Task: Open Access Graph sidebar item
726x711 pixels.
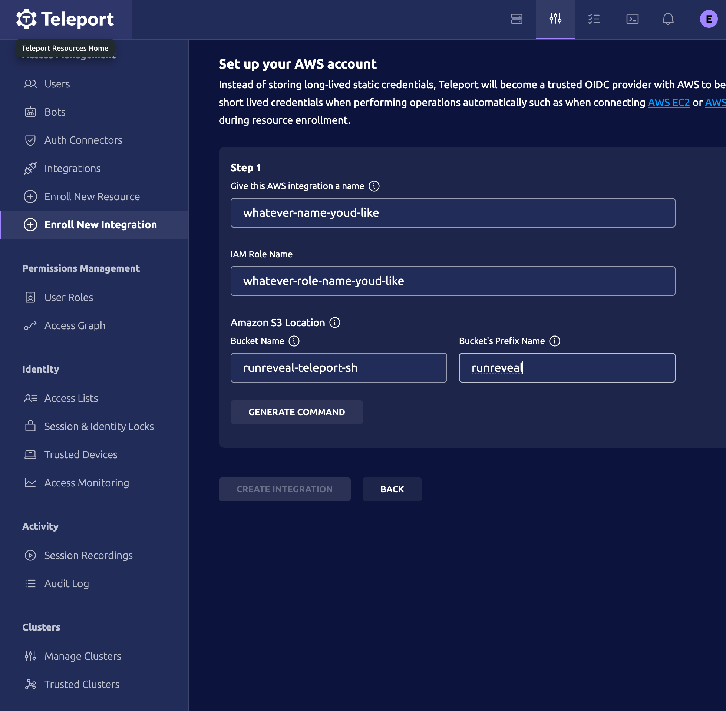Action: [75, 325]
